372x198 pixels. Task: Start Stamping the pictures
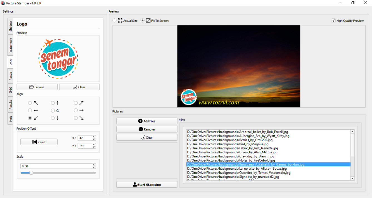pos(147,184)
